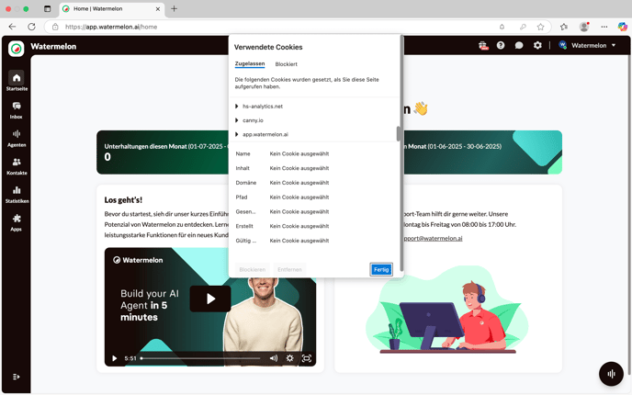Image resolution: width=632 pixels, height=395 pixels.
Task: Expand the sidebar with the bottom arrow icon
Action: (x=17, y=377)
